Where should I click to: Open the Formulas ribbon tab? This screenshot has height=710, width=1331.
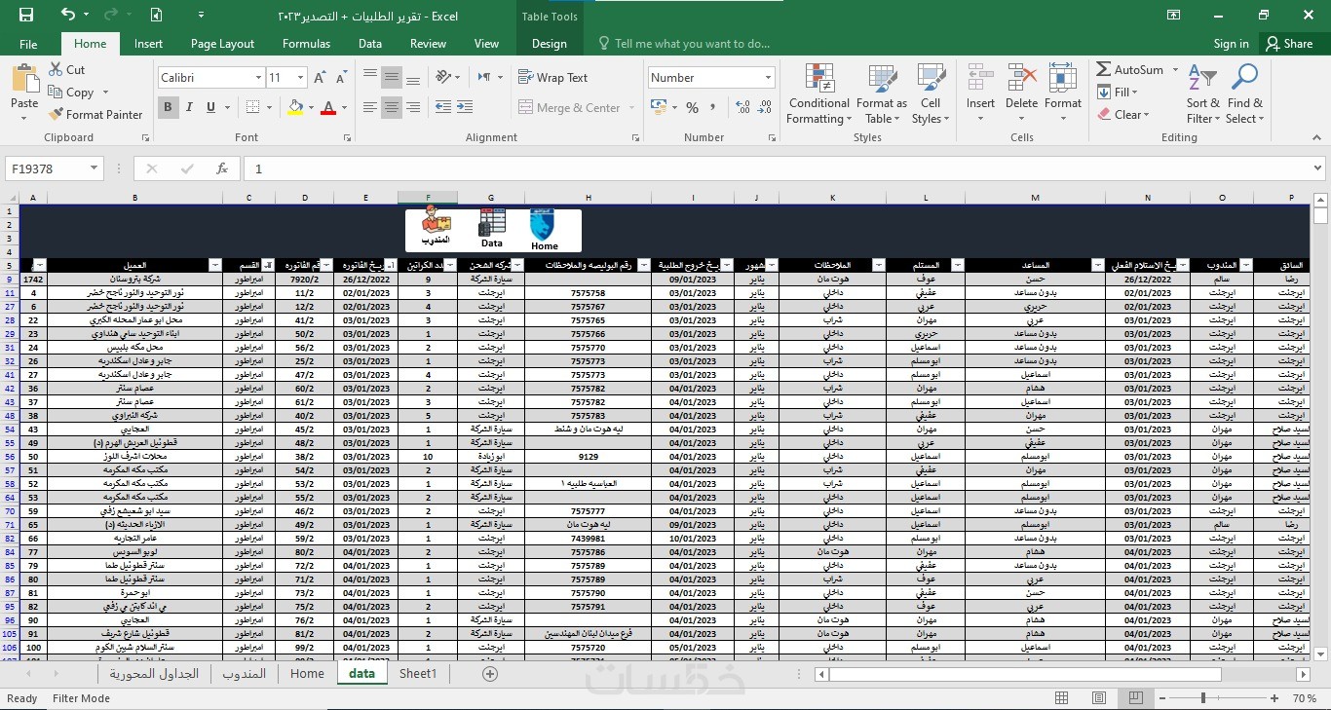[x=306, y=44]
